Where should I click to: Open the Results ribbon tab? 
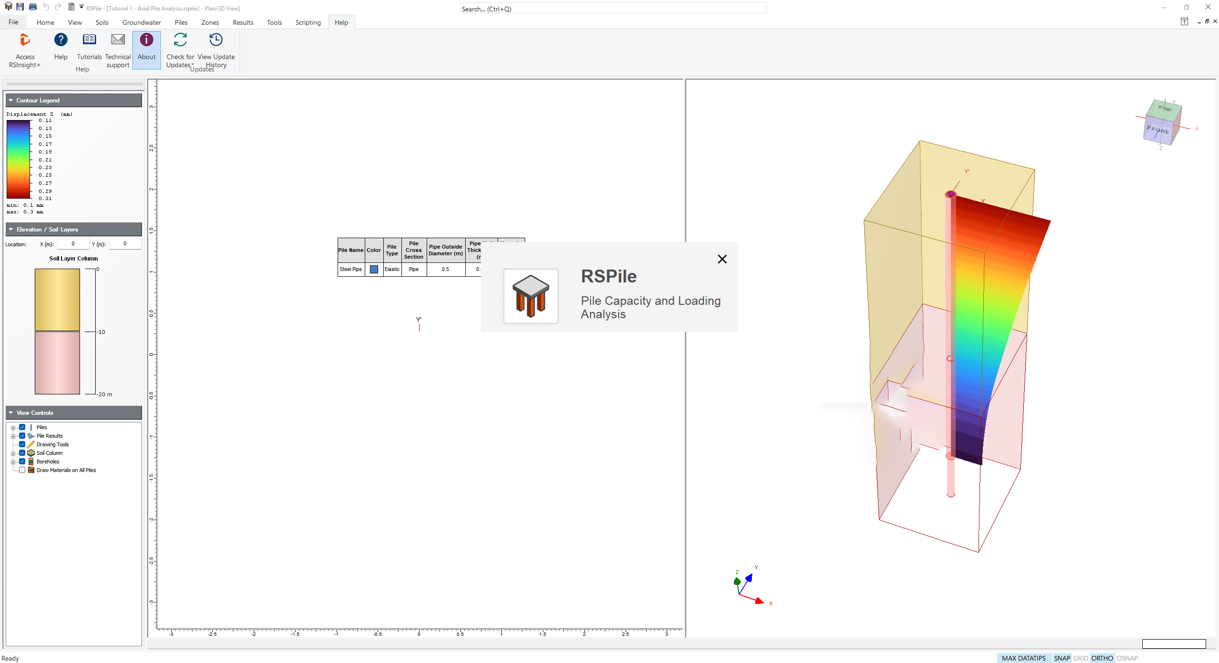tap(242, 22)
